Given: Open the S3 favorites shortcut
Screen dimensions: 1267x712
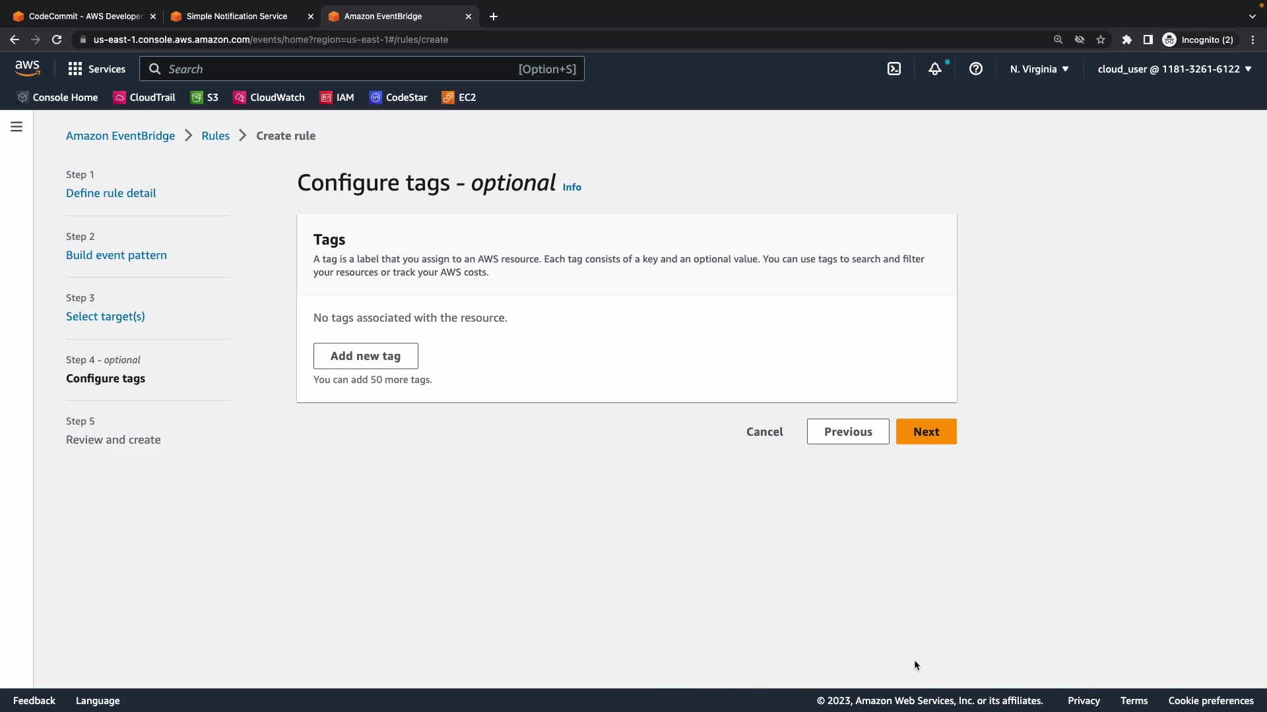Looking at the screenshot, I should coord(205,98).
